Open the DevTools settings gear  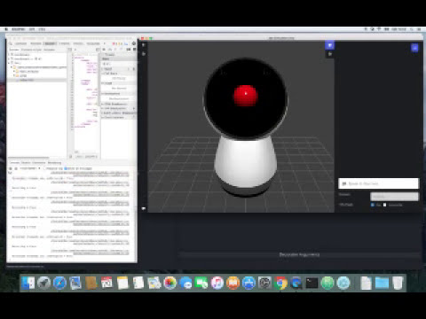click(134, 43)
